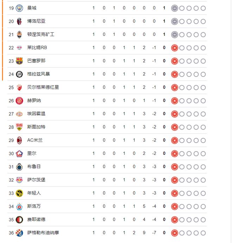Click the red loss icon in 赫罗纳 row

click(x=174, y=101)
